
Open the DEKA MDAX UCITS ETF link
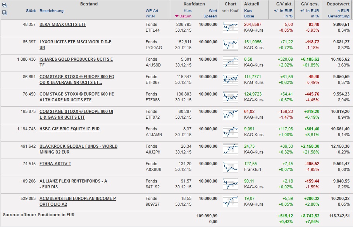63,24
